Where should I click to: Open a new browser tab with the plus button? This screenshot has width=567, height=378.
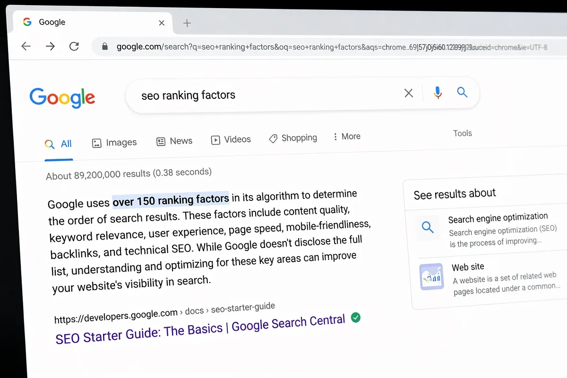point(187,23)
